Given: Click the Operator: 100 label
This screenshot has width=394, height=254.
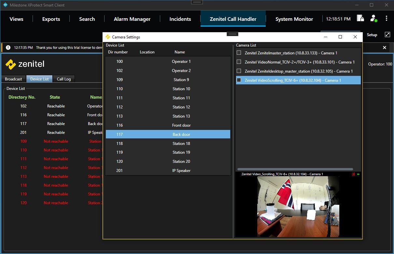Looking at the screenshot, I should coord(380,64).
